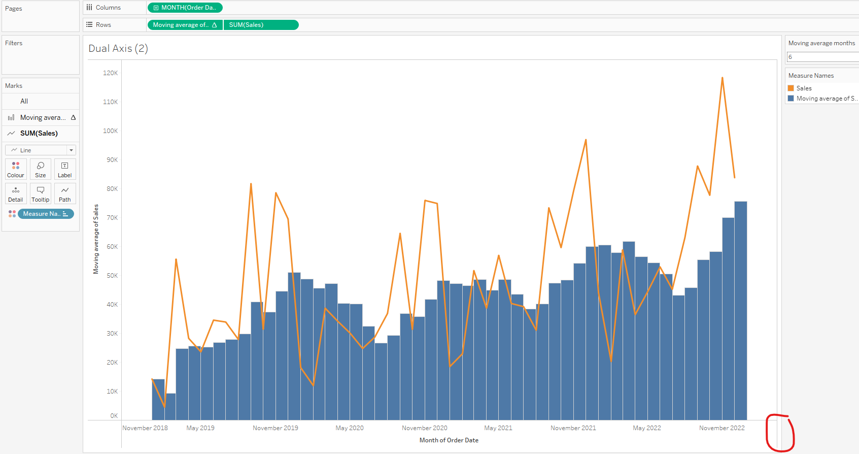Click the plus expand icon on MONTH(Order Date) pill
This screenshot has width=859, height=454.
point(156,8)
